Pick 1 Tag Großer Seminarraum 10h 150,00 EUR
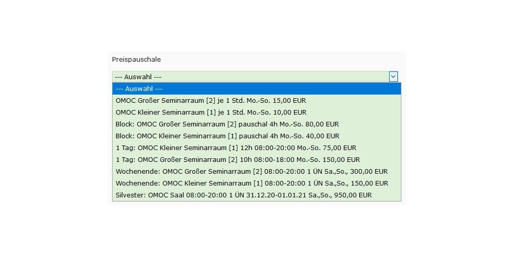Viewport: 514px width, 257px height. coord(256,159)
